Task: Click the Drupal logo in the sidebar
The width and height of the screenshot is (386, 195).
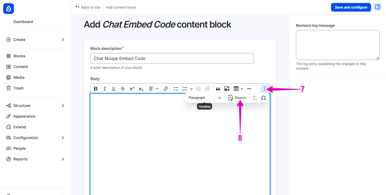Action: pyautogui.click(x=8, y=8)
